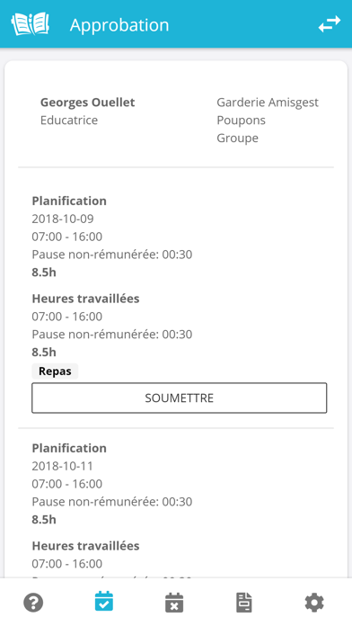Tap the 2018-10-11 planning date
The width and height of the screenshot is (352, 626).
tap(62, 466)
